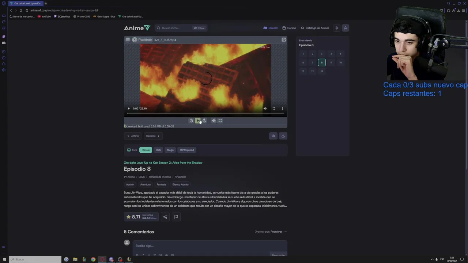Go back in the browser
468x263 pixels.
11,10
